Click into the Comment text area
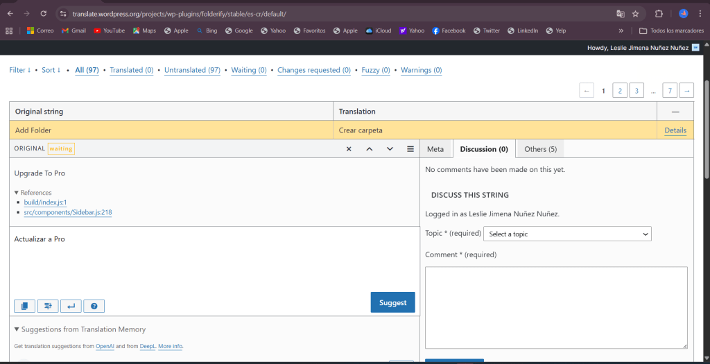Screen dimensions: 710x364 (x=556, y=307)
